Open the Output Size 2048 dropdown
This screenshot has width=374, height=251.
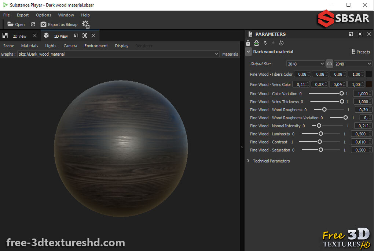[x=305, y=64]
